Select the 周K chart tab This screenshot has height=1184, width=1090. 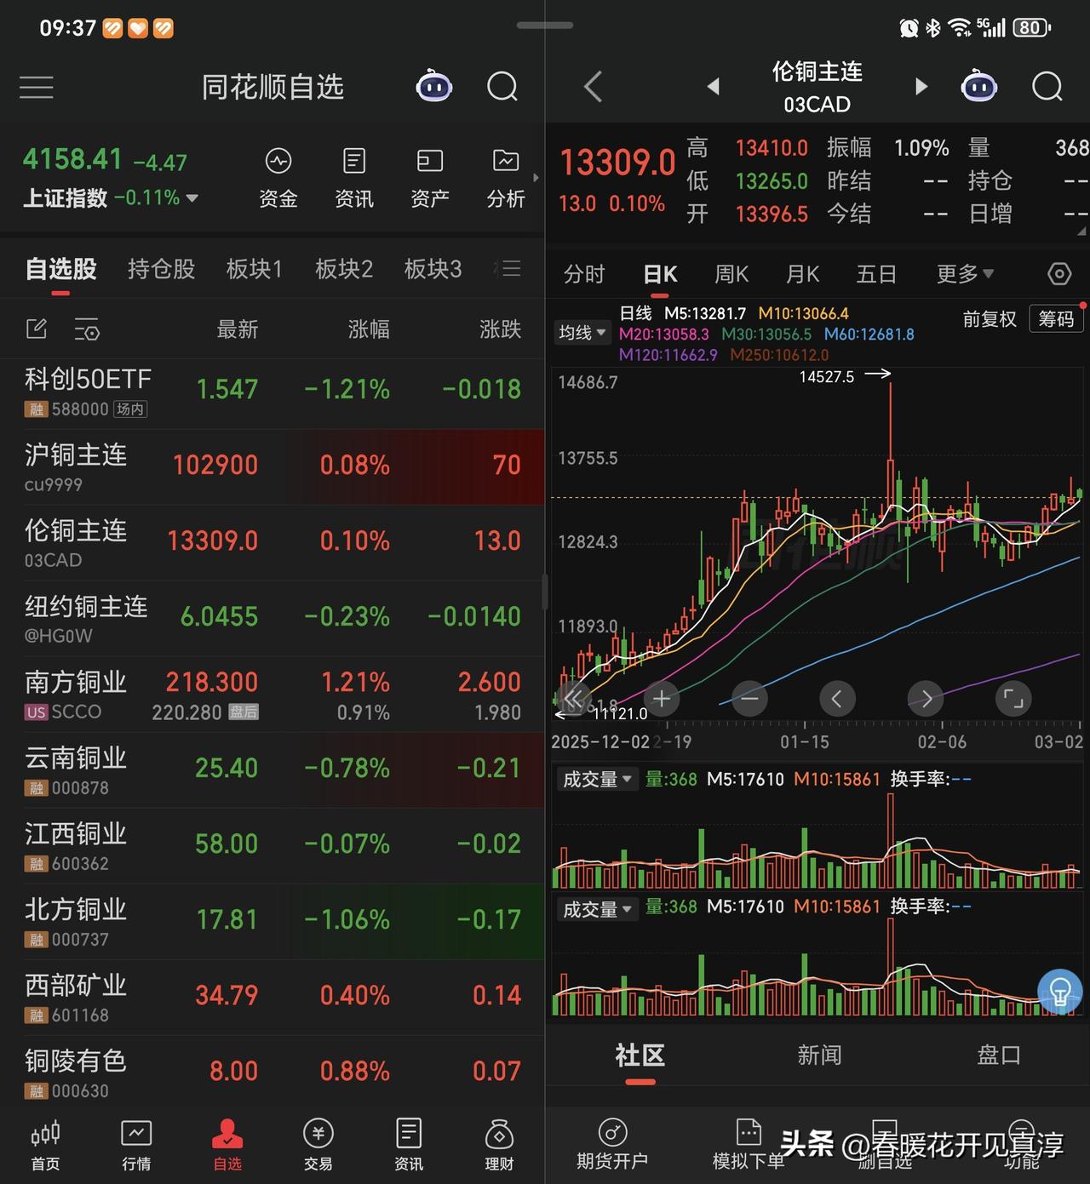731,274
